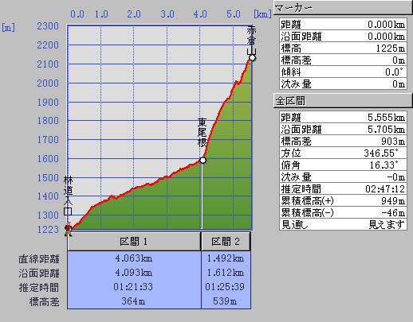Click the hiker figure icon at start

(x=69, y=229)
